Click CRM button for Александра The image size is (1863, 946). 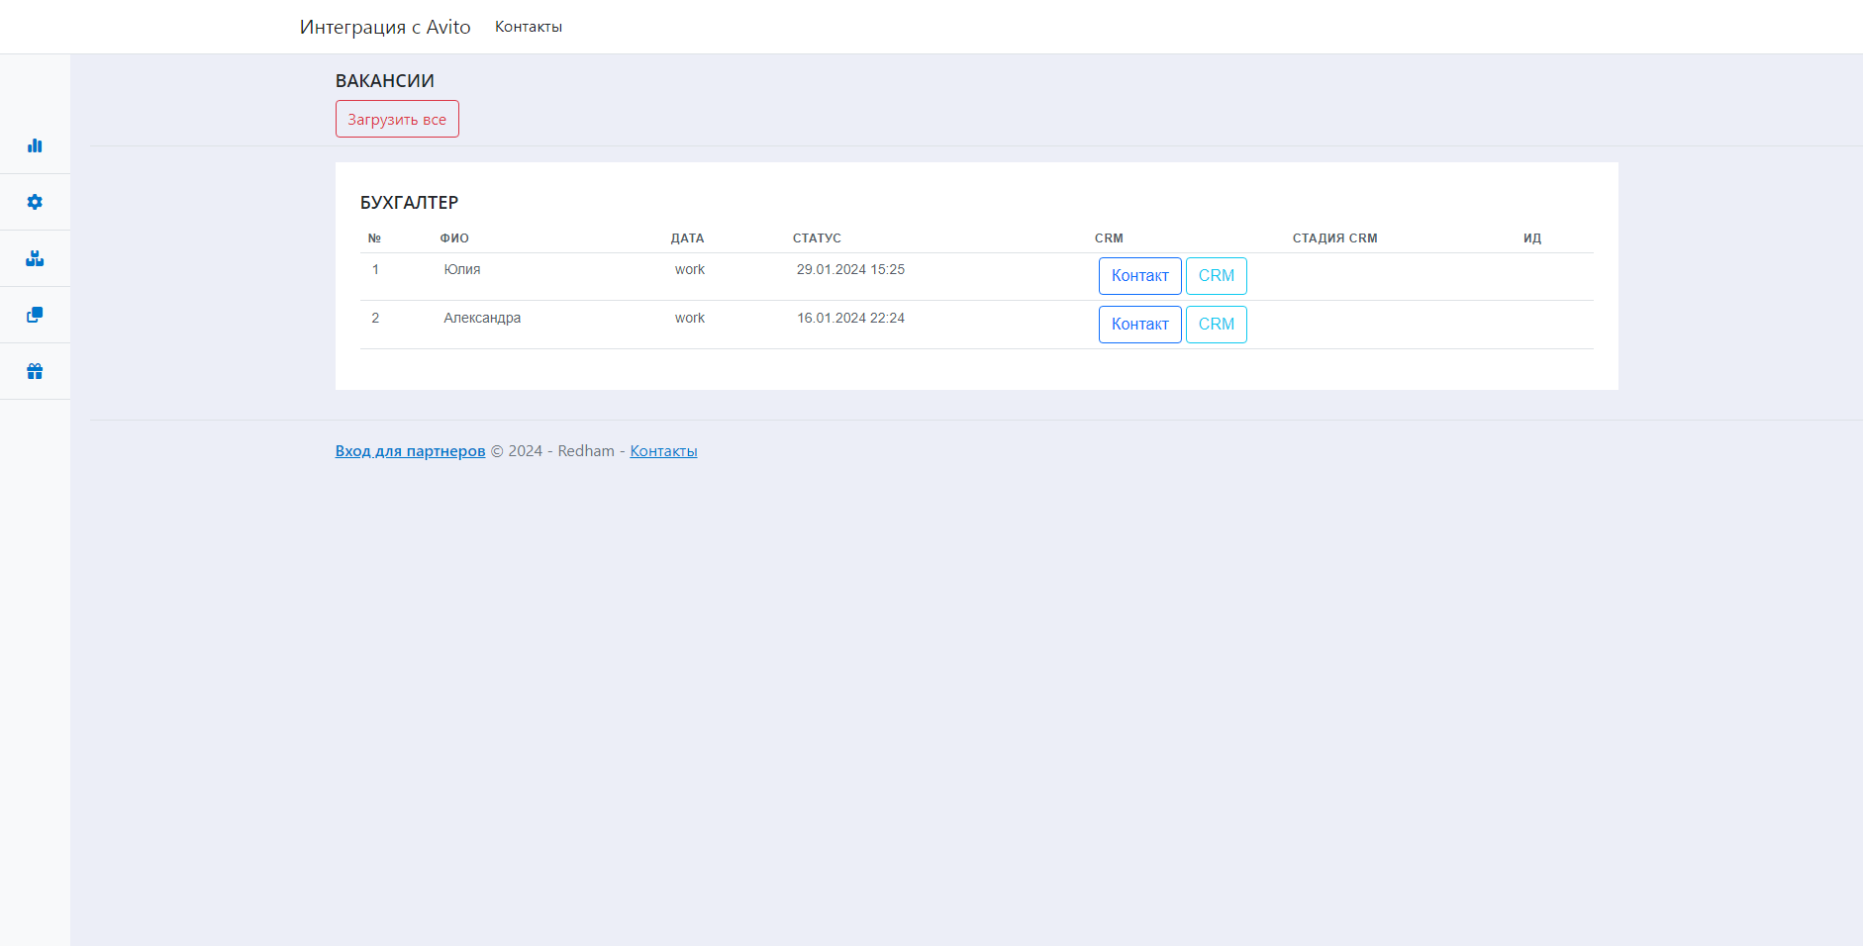tap(1216, 325)
